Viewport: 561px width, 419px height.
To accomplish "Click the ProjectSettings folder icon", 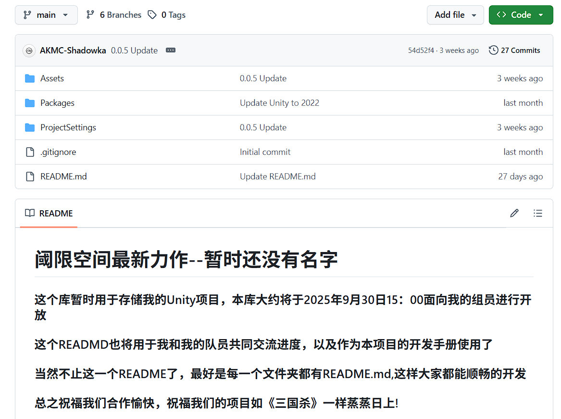I will click(x=30, y=127).
